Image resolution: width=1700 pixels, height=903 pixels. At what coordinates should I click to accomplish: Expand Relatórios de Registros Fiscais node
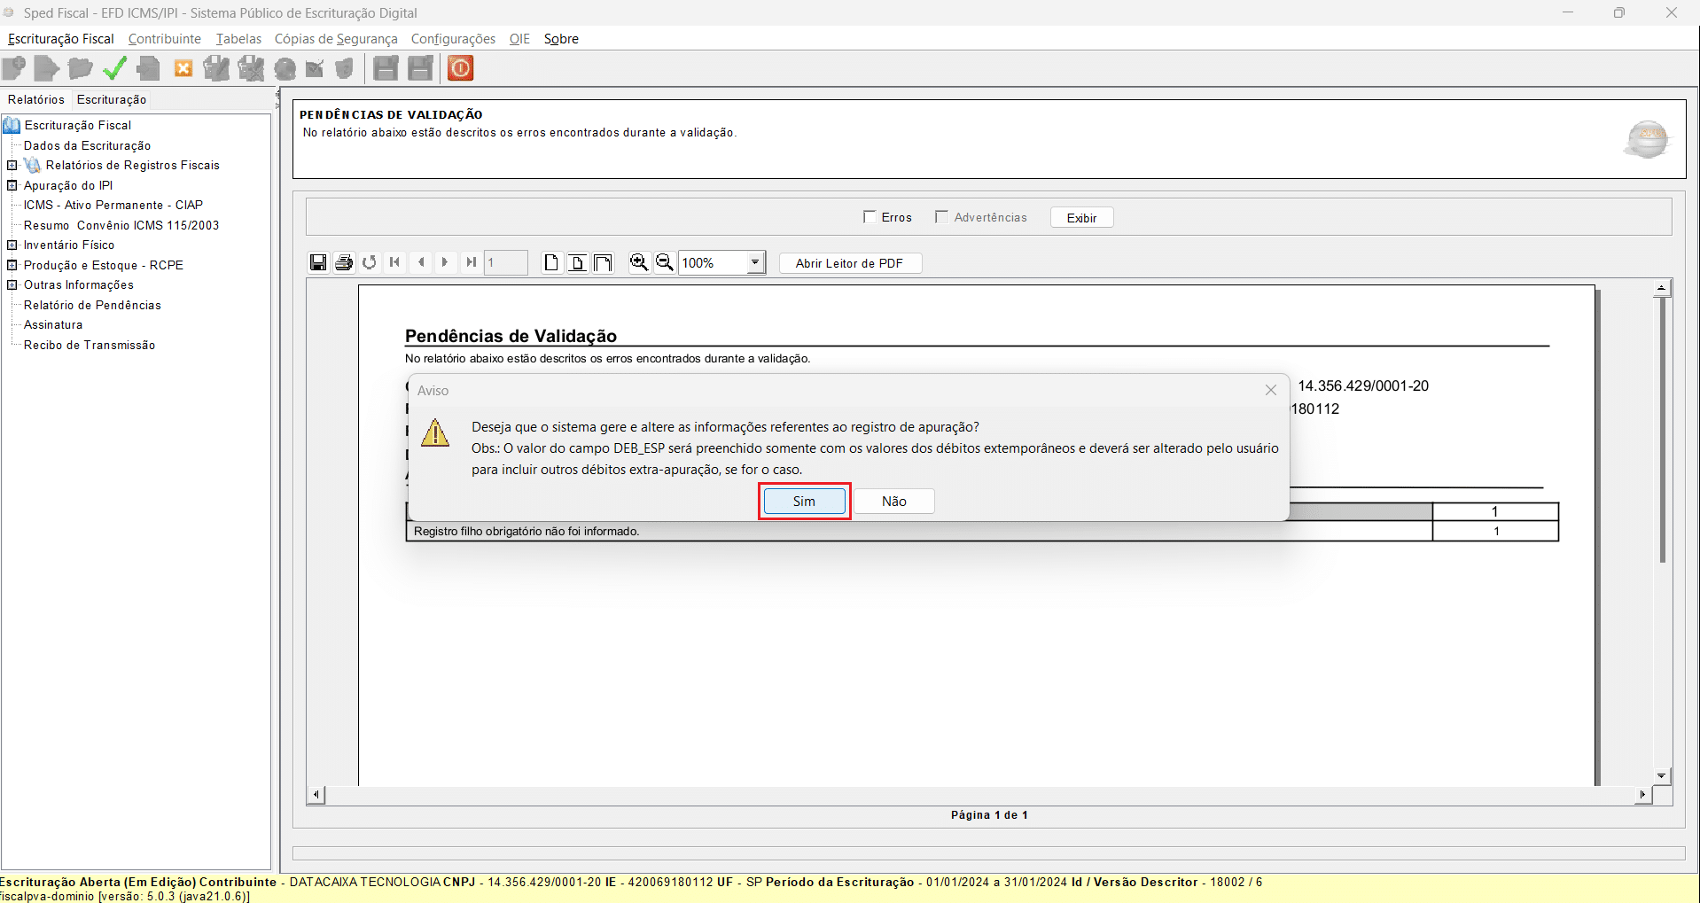(x=12, y=166)
